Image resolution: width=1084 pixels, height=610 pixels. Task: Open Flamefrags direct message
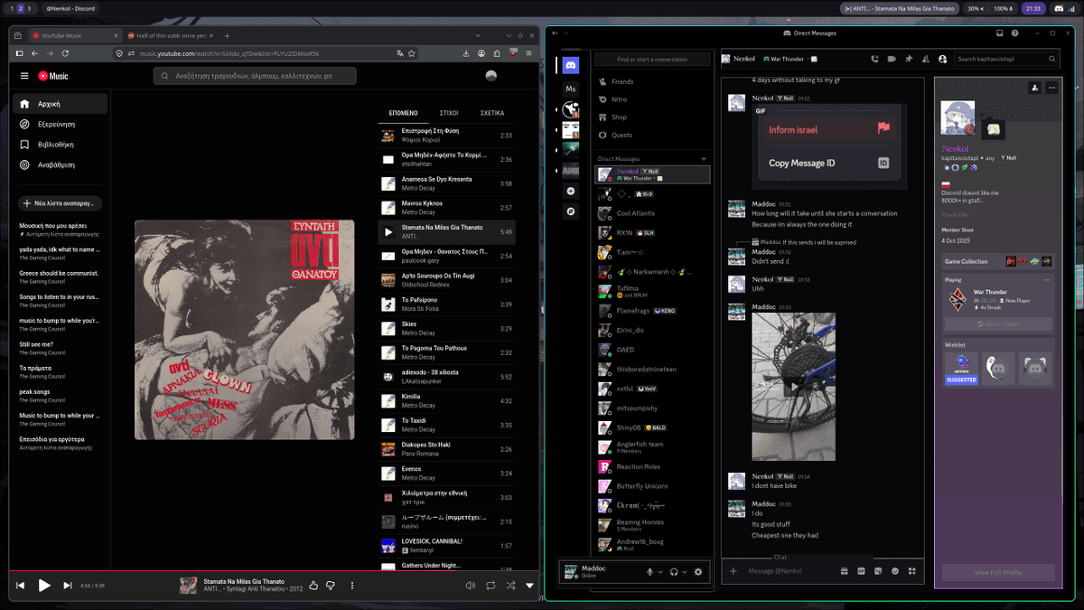point(652,311)
